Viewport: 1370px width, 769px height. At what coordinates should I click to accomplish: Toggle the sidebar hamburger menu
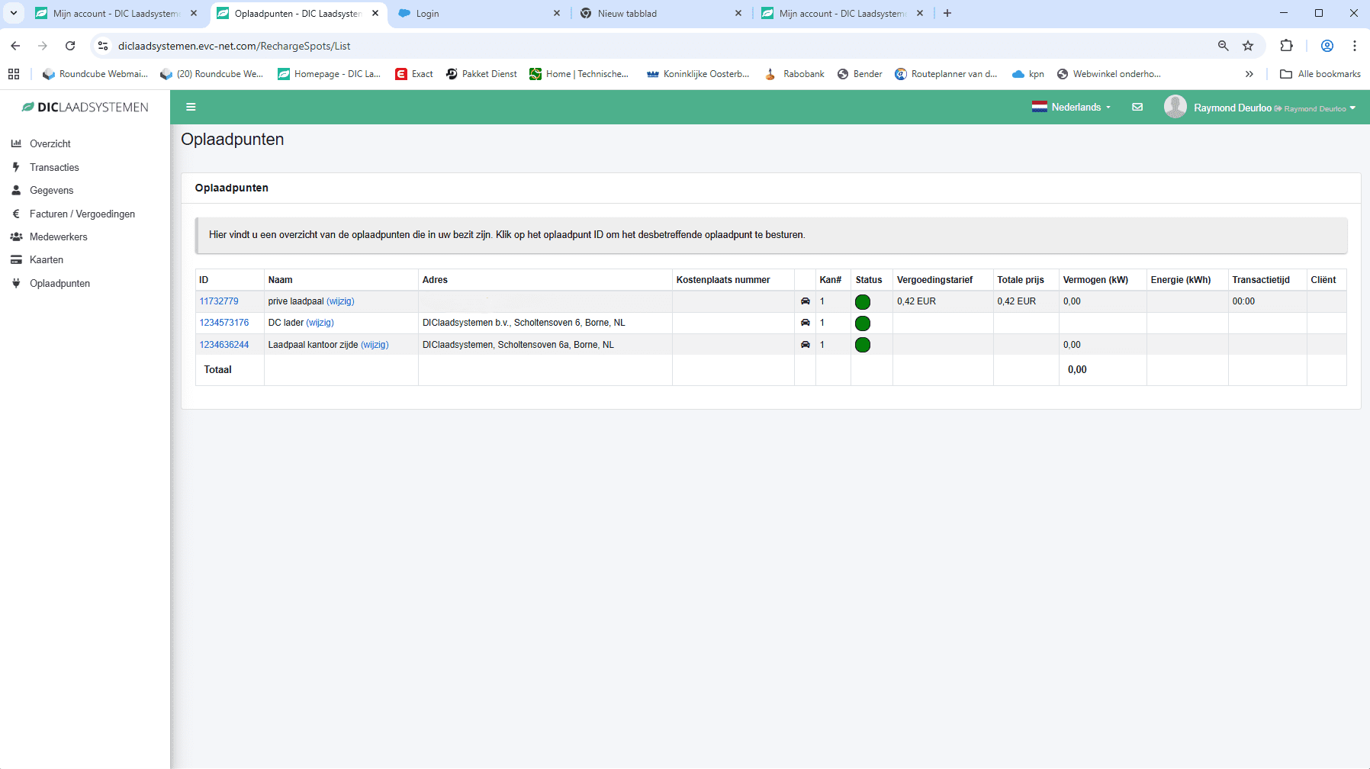(x=191, y=107)
